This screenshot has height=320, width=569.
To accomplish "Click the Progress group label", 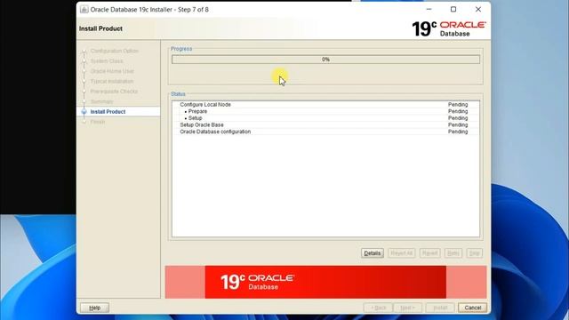I will 181,49.
